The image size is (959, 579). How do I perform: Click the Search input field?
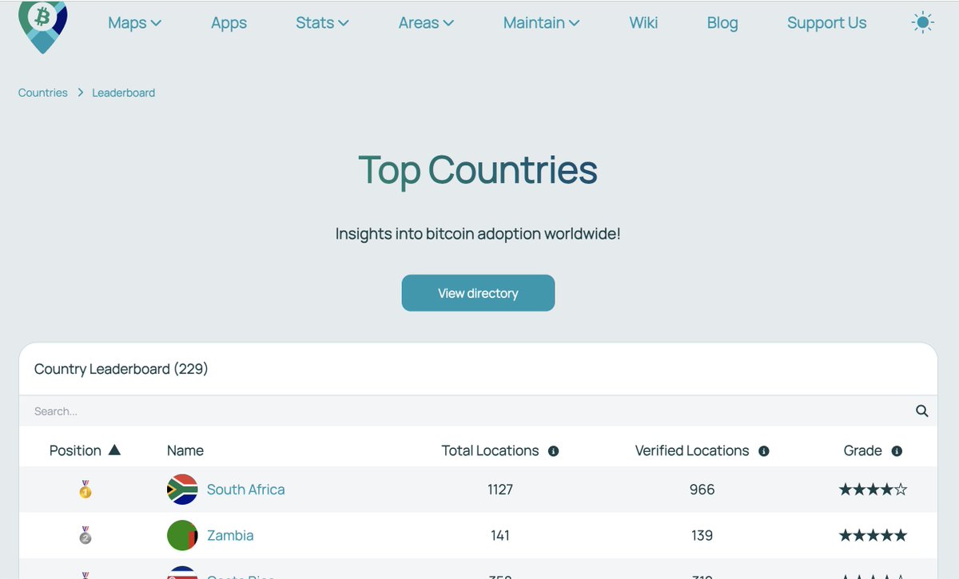(x=320, y=410)
